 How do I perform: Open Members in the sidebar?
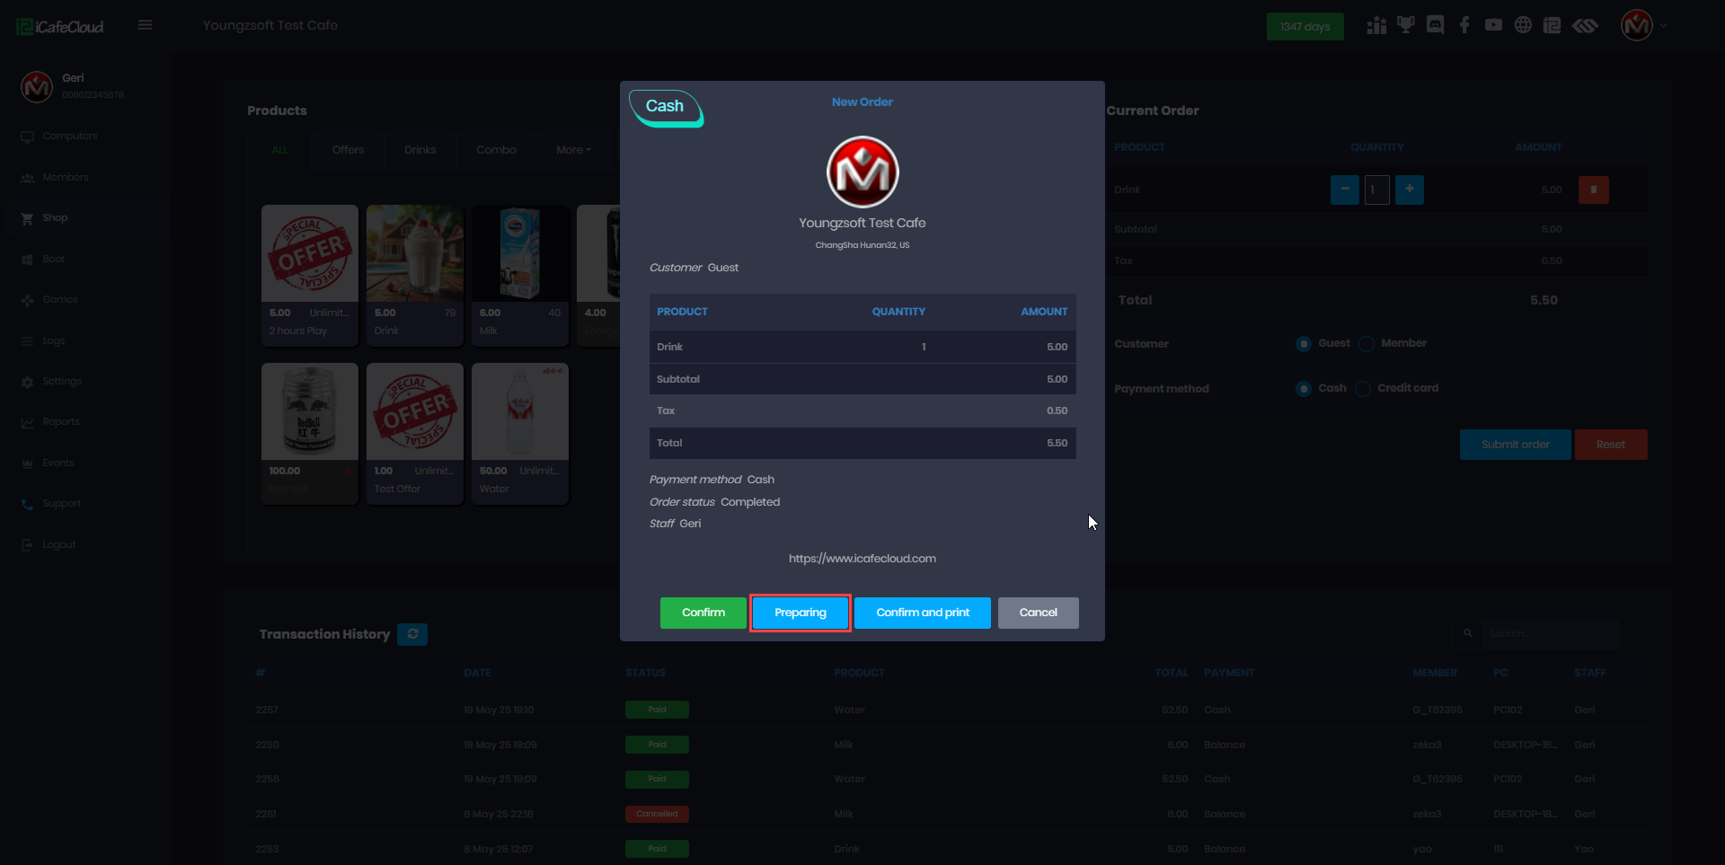coord(66,178)
